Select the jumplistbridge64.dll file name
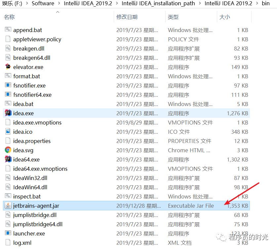277x249 pixels. (x=38, y=224)
